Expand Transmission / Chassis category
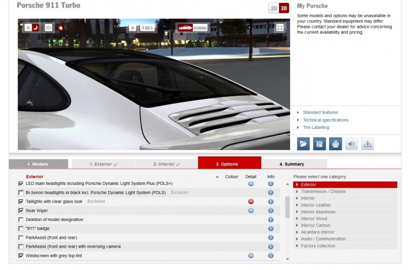This screenshot has height=270, width=408. [x=345, y=191]
